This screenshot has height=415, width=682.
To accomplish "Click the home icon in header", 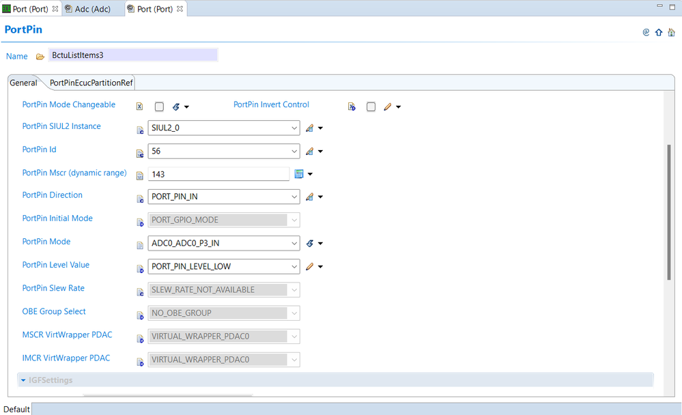I will 672,32.
